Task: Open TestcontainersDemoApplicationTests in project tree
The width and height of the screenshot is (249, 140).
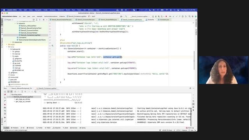Action: tap(32, 40)
